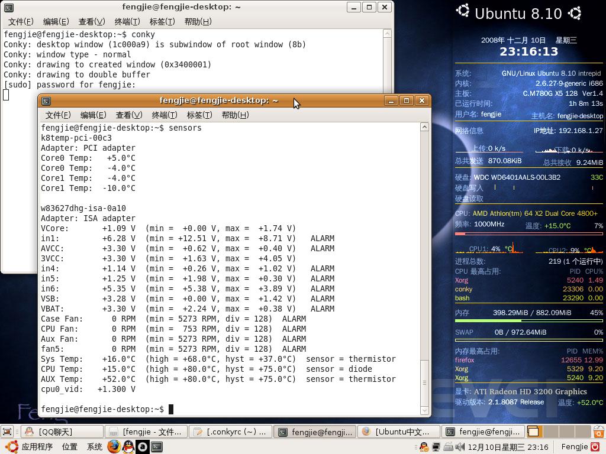Open the 应用程序 applications menu

37,447
